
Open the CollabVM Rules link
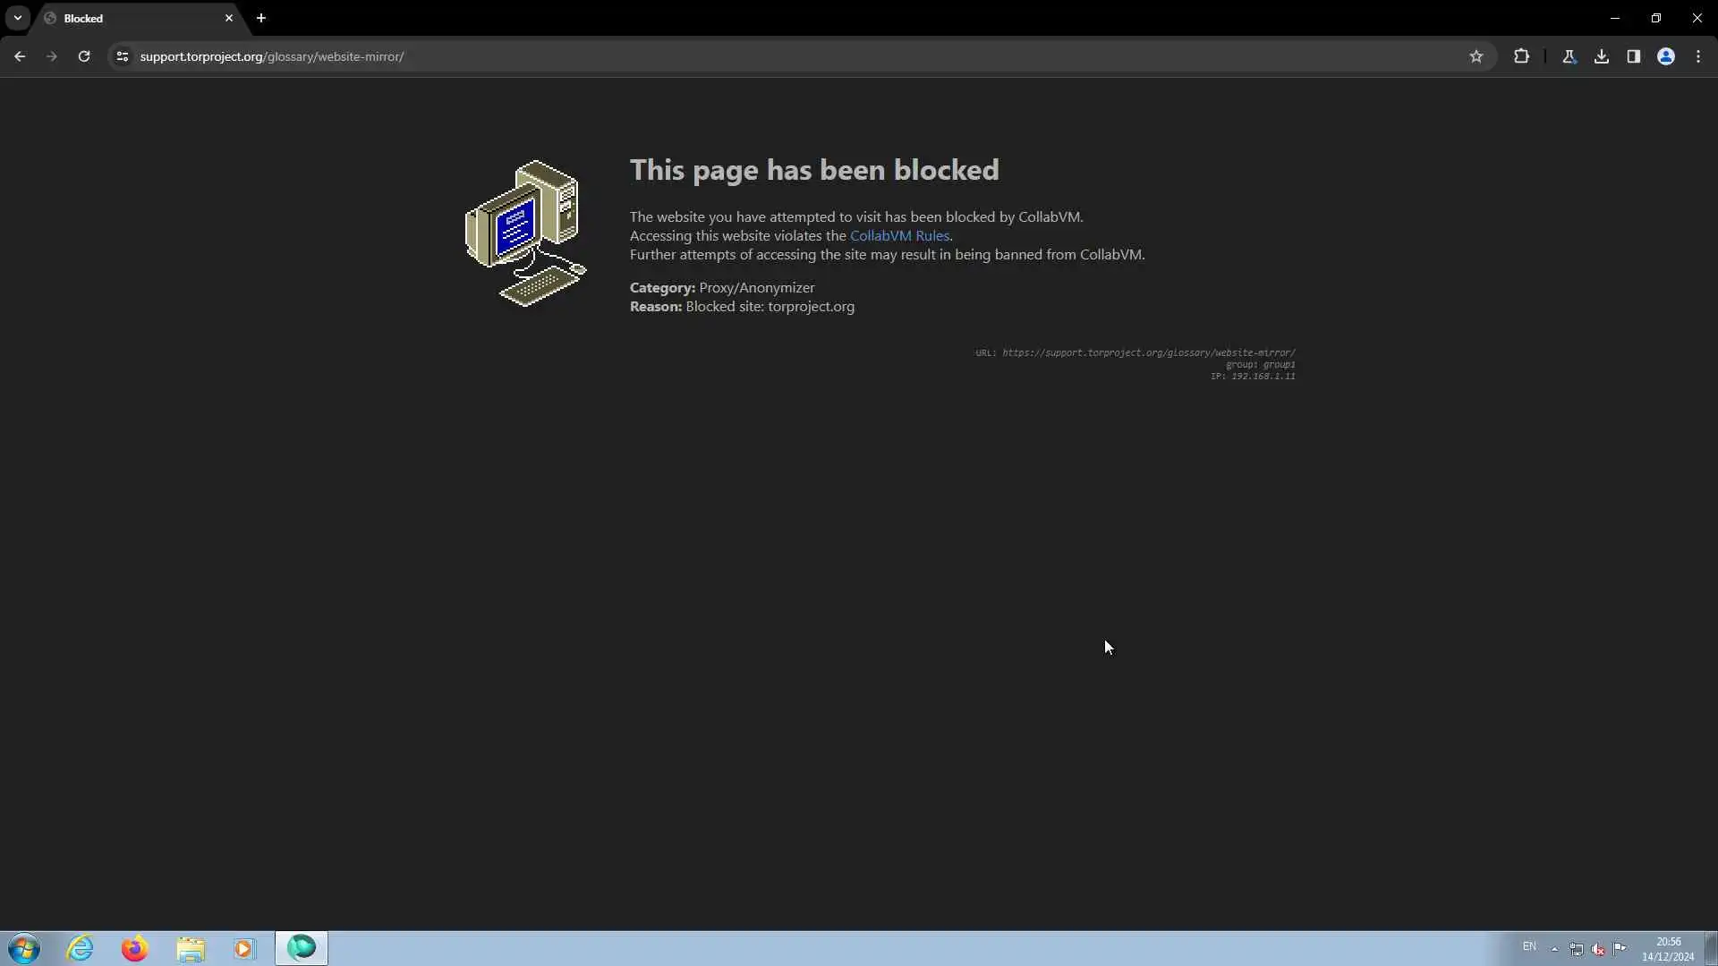(898, 236)
